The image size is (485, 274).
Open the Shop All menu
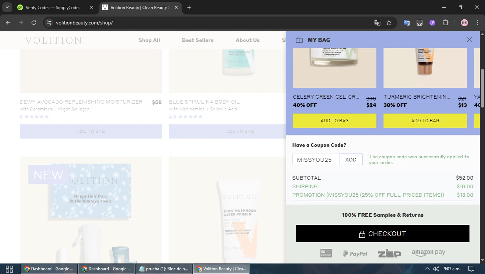[149, 40]
